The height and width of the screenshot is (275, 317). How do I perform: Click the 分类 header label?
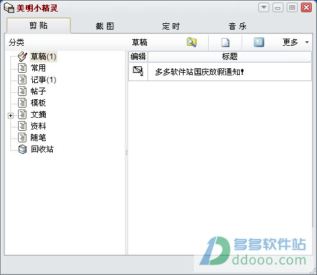tap(16, 43)
